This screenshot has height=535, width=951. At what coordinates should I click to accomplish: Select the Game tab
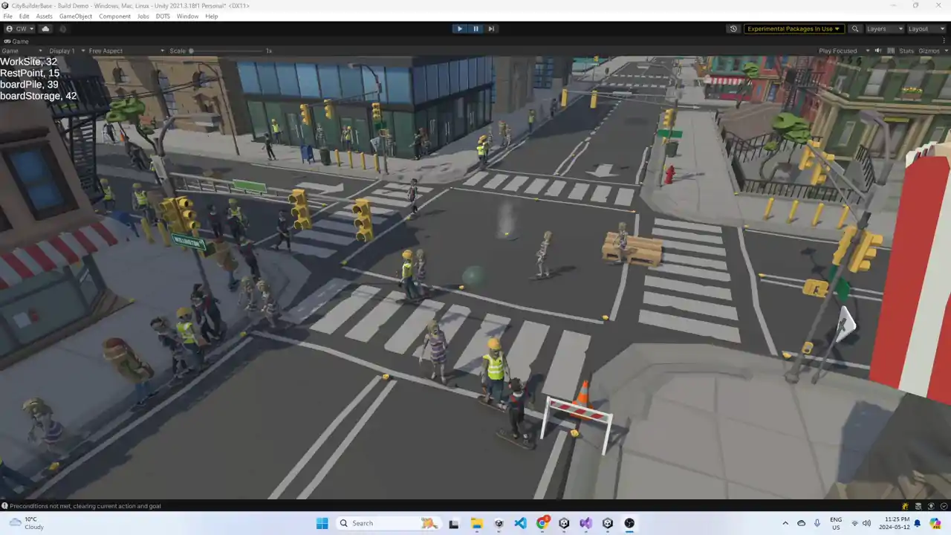coord(16,42)
